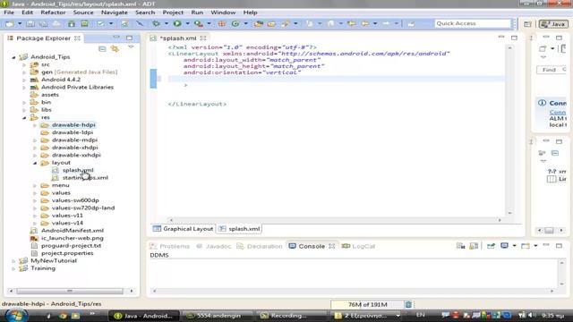
Task: Open dropdown beside External Tools icon
Action: click(x=209, y=24)
